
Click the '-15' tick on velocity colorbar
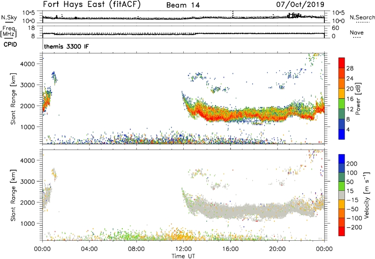click(x=352, y=200)
